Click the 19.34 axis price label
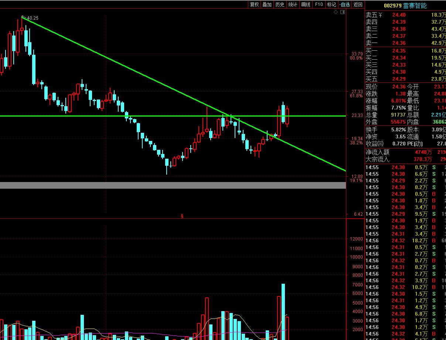Screen dimensions: 446x340 [x=356, y=139]
